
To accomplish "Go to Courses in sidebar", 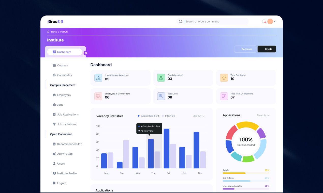I will (x=63, y=66).
